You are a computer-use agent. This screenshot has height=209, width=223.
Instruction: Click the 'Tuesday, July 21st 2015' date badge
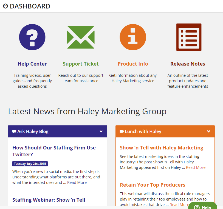click(30, 164)
